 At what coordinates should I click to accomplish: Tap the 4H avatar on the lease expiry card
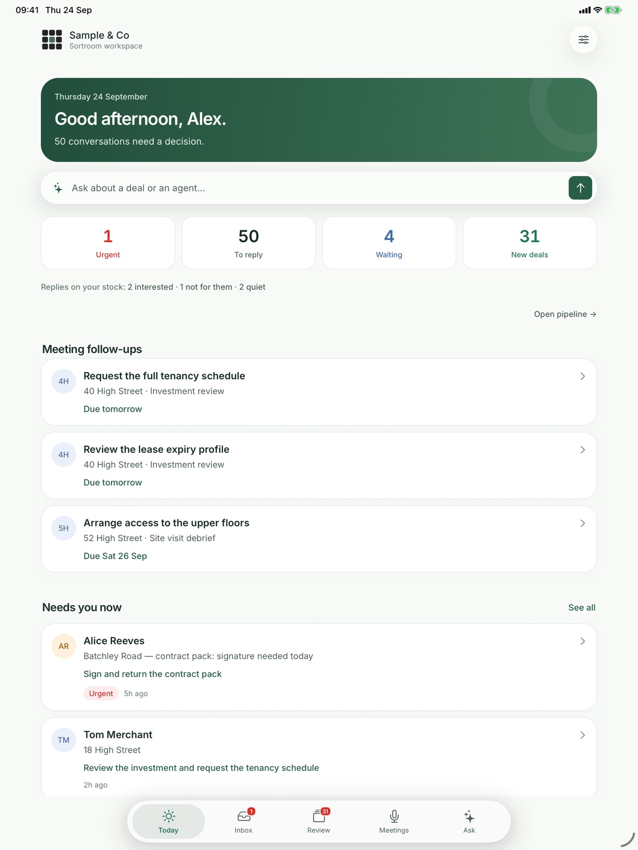[x=64, y=455]
